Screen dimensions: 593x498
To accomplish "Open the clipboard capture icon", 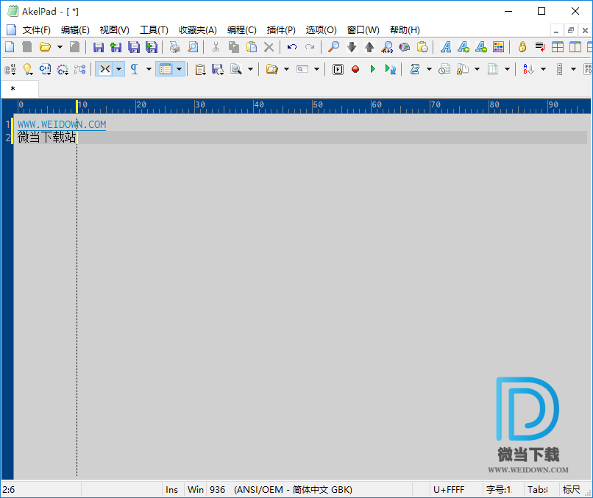I will [200, 69].
